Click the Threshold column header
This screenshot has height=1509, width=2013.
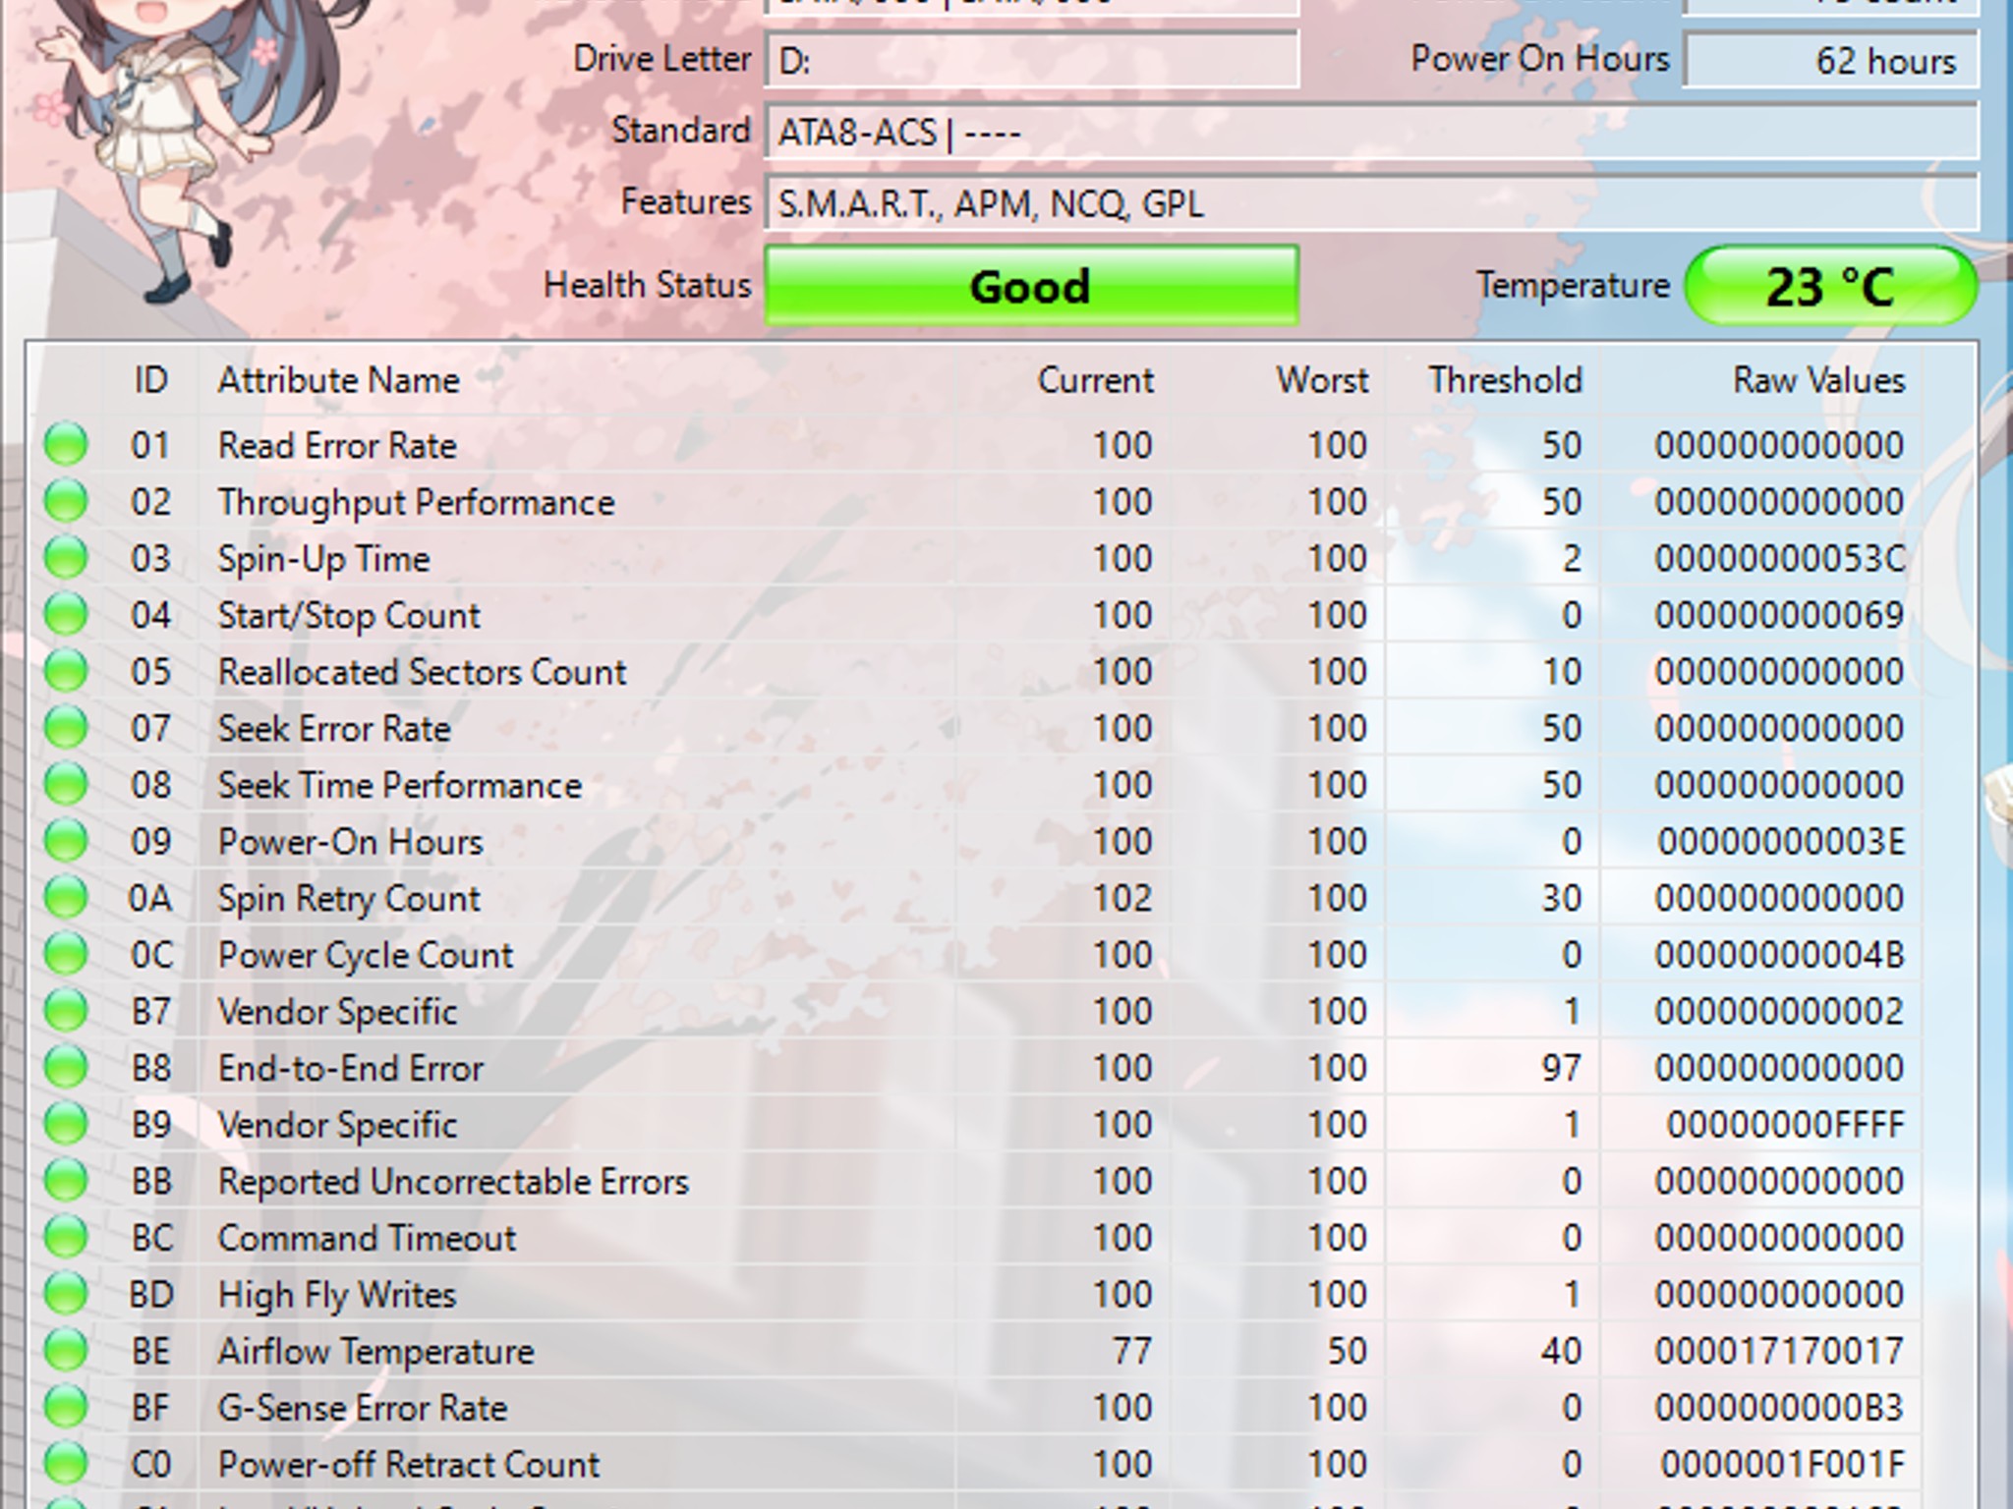[x=1505, y=380]
